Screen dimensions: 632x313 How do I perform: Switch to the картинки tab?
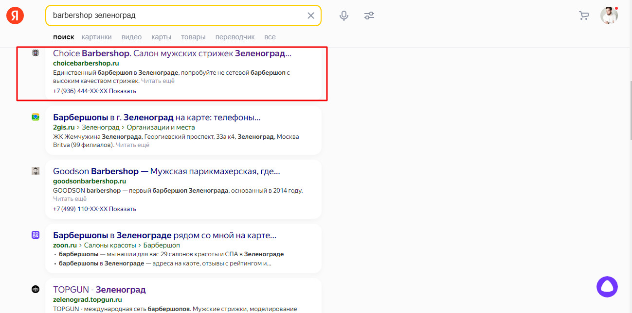[97, 37]
